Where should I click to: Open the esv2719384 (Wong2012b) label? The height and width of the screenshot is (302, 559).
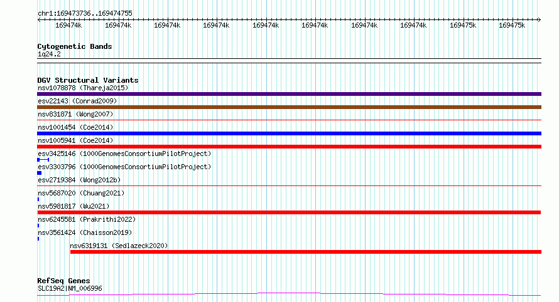(79, 180)
